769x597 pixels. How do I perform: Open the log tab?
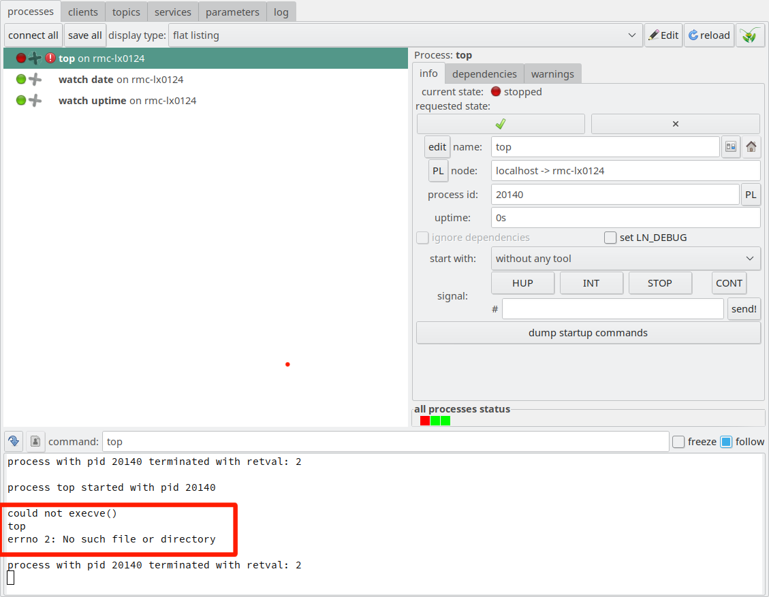click(281, 12)
